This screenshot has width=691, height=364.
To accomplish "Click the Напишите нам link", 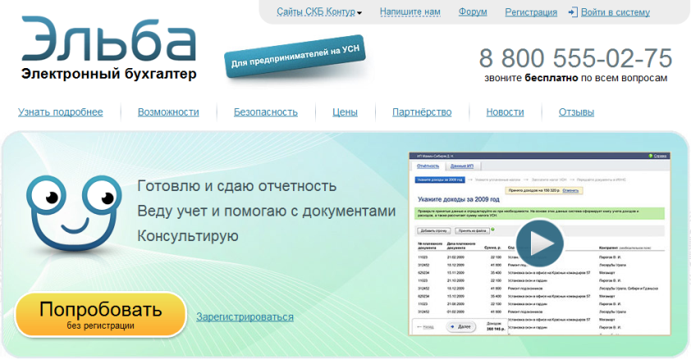I will point(410,12).
